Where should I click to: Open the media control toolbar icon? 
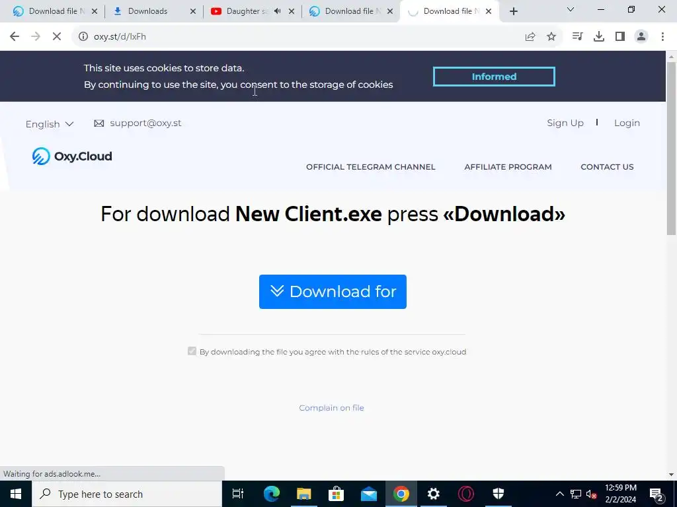577,37
